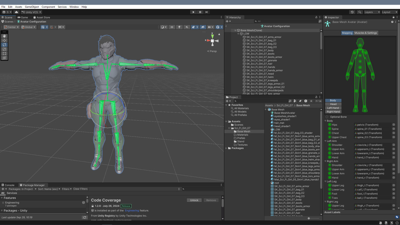This screenshot has width=400, height=225.
Task: Open the GameObject menu
Action: [32, 7]
